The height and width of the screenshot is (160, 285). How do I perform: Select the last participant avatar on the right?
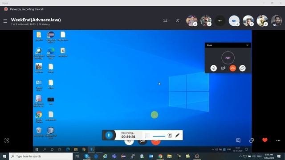coord(276,21)
